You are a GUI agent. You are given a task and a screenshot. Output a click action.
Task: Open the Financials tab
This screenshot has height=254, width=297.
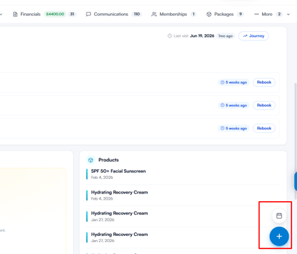44,14
